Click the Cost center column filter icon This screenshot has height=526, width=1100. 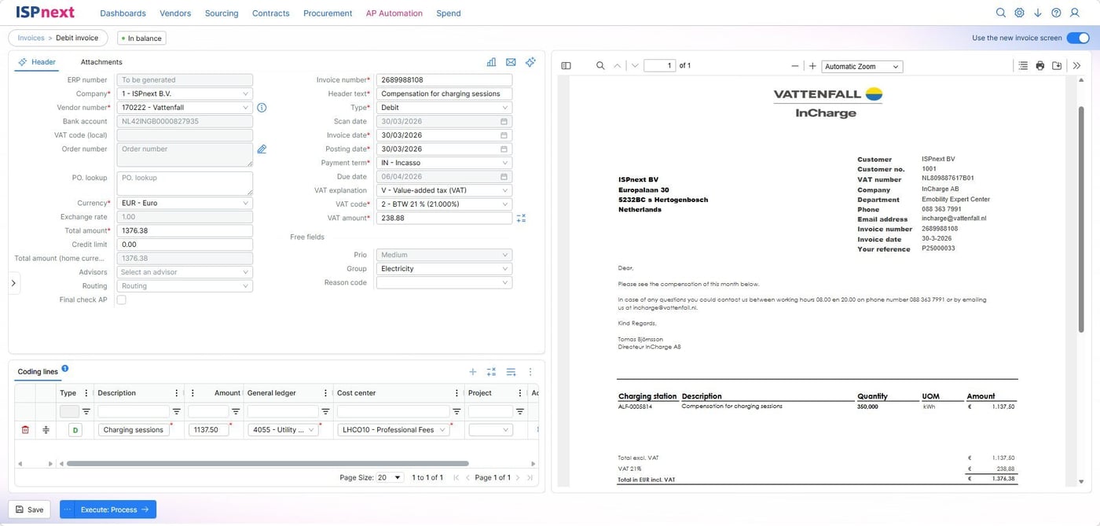point(457,411)
